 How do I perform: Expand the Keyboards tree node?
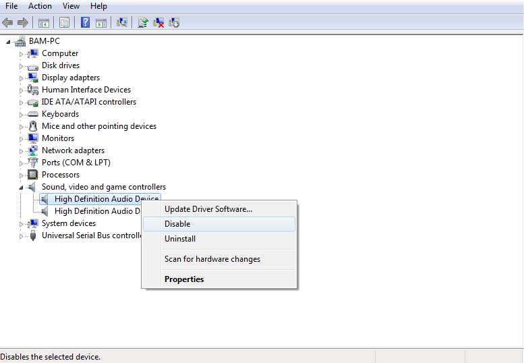point(21,115)
